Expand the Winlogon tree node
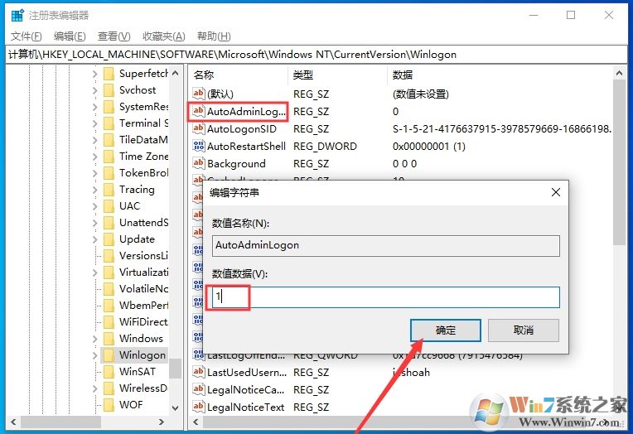The height and width of the screenshot is (434, 633). [x=95, y=355]
